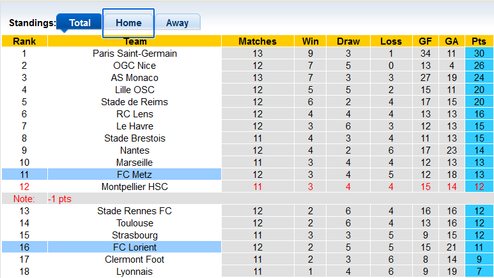Viewport: 494px width, 278px height.
Task: Select AS Monaco in the table
Action: point(134,78)
